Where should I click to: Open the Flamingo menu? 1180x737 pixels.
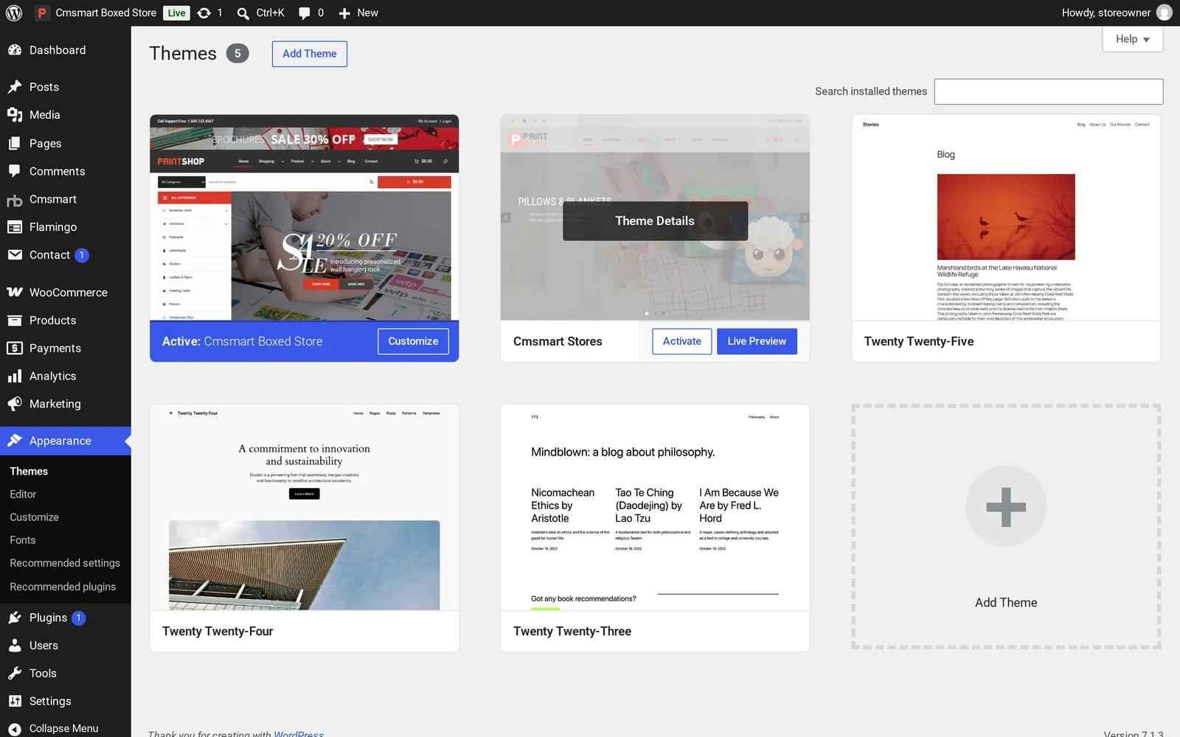click(x=66, y=227)
